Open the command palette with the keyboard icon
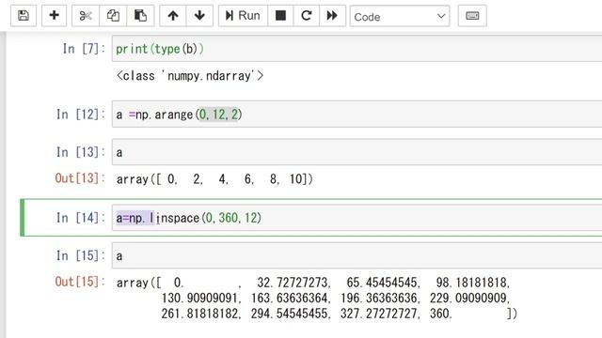Image resolution: width=602 pixels, height=338 pixels. coord(472,16)
